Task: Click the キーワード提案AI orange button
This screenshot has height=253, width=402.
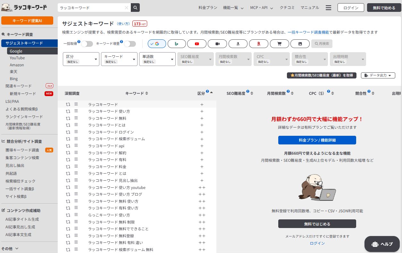Action: click(x=27, y=20)
